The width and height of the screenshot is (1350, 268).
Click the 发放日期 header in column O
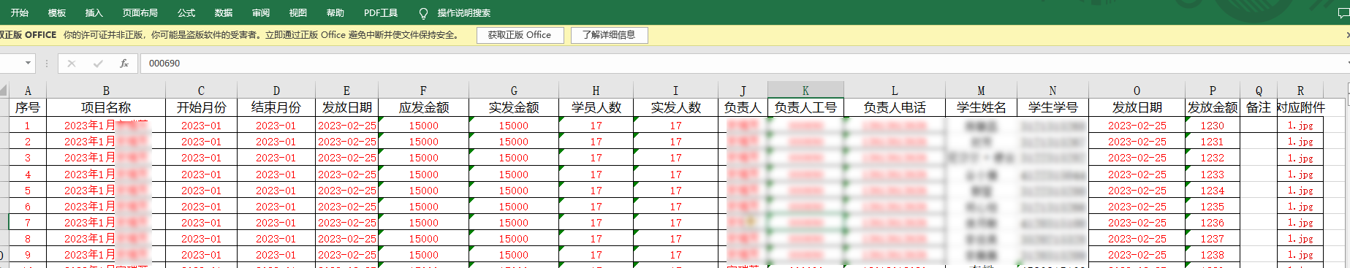click(x=1137, y=107)
